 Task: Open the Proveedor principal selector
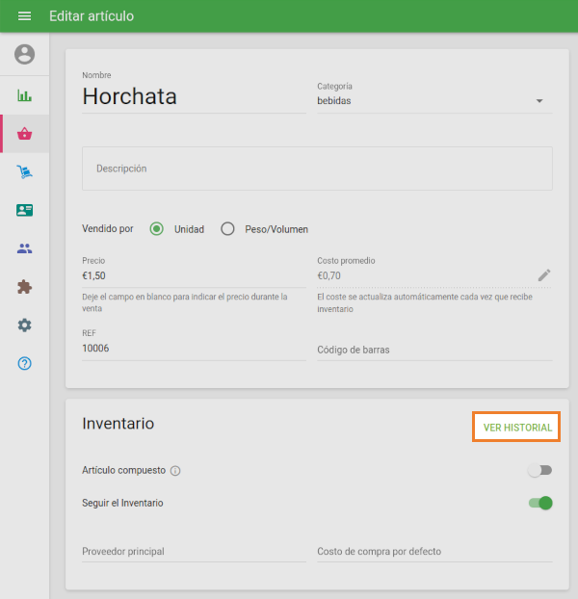coord(193,552)
